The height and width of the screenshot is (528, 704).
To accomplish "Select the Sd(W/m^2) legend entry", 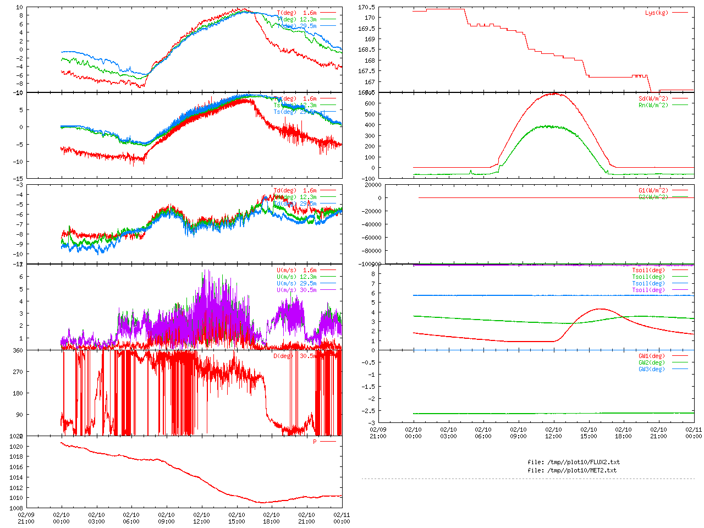I will pos(653,99).
